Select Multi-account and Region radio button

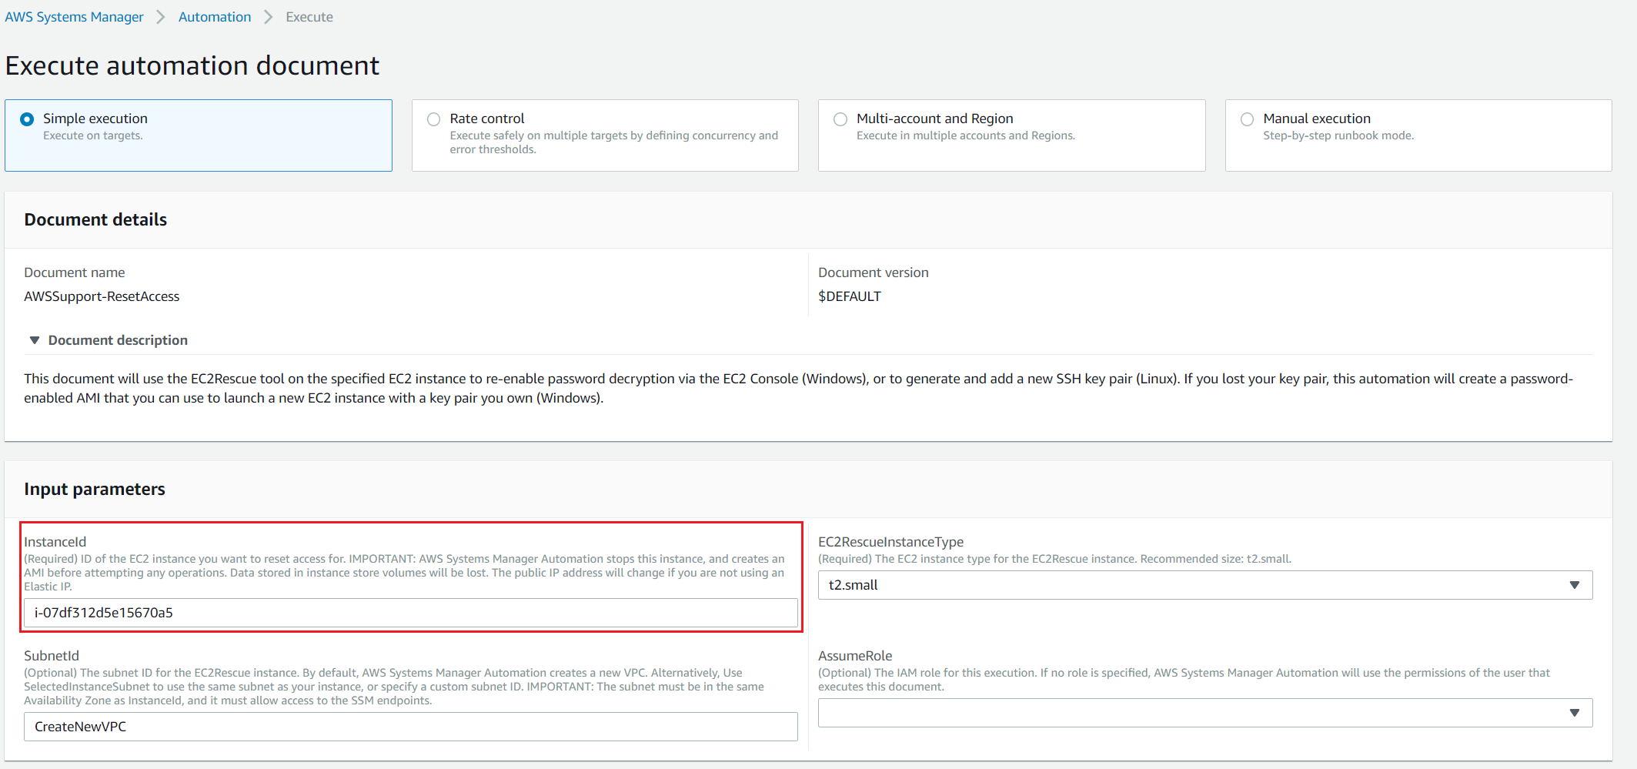click(840, 119)
